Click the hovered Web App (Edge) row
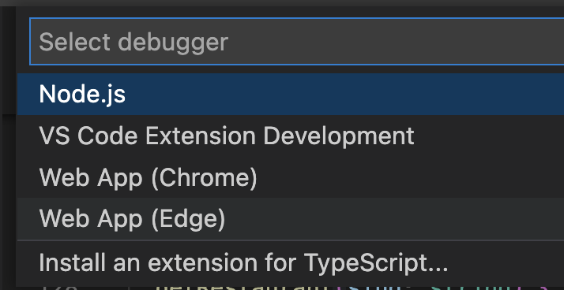 click(291, 218)
